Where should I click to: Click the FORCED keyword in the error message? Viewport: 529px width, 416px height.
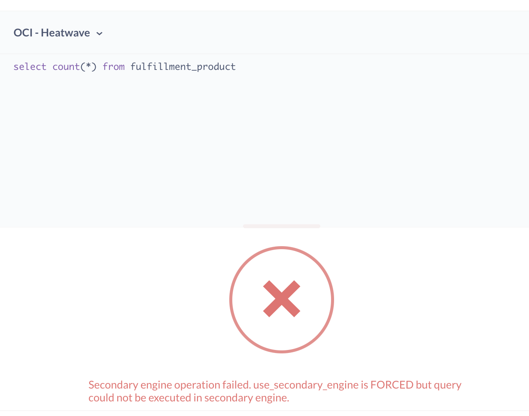click(x=392, y=384)
